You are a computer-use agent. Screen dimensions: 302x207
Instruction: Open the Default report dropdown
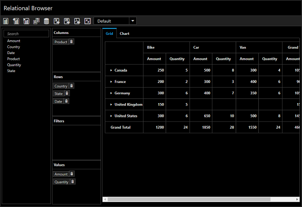coord(133,21)
